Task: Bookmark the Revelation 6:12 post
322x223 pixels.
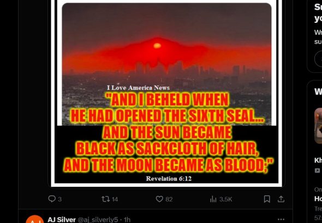Action: [267, 199]
